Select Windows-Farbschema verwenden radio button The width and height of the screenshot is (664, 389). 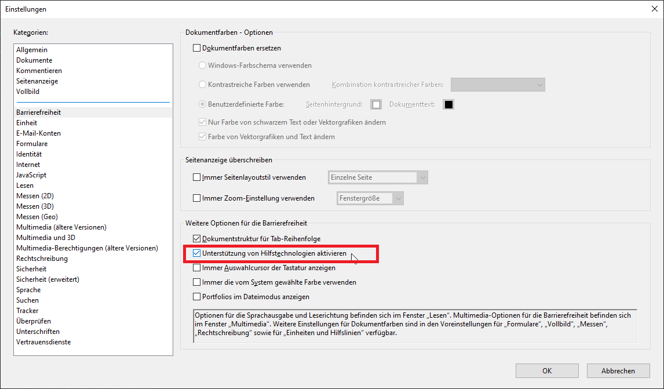click(x=203, y=66)
